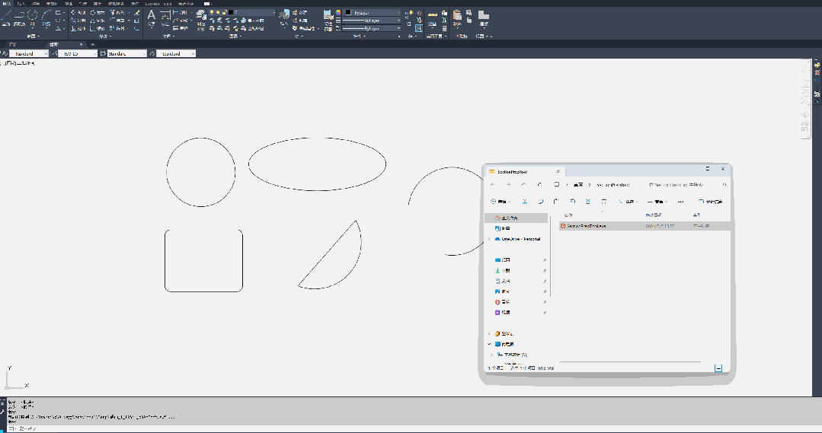Click the Match Properties icon
Screen dimensions: 822x433
pyautogui.click(x=328, y=18)
